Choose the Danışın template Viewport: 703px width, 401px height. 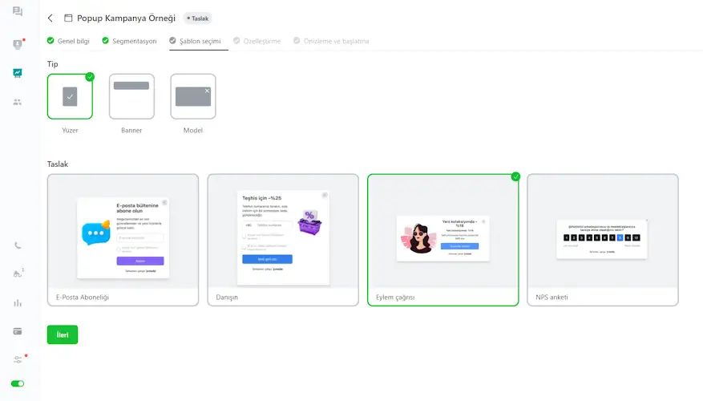coord(283,240)
